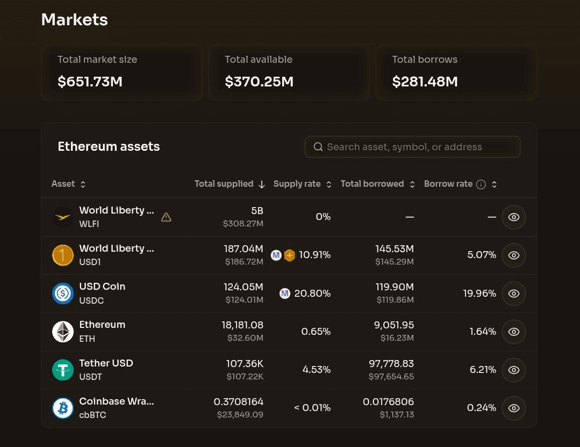Click the M incentive badge beside 20.80%
The image size is (580, 447).
coord(284,294)
